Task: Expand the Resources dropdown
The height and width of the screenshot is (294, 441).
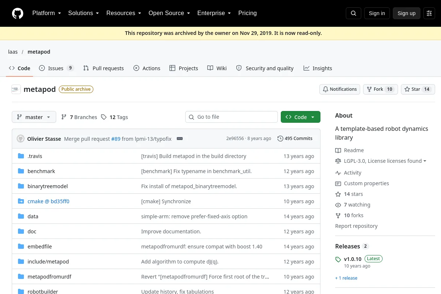Action: click(124, 13)
